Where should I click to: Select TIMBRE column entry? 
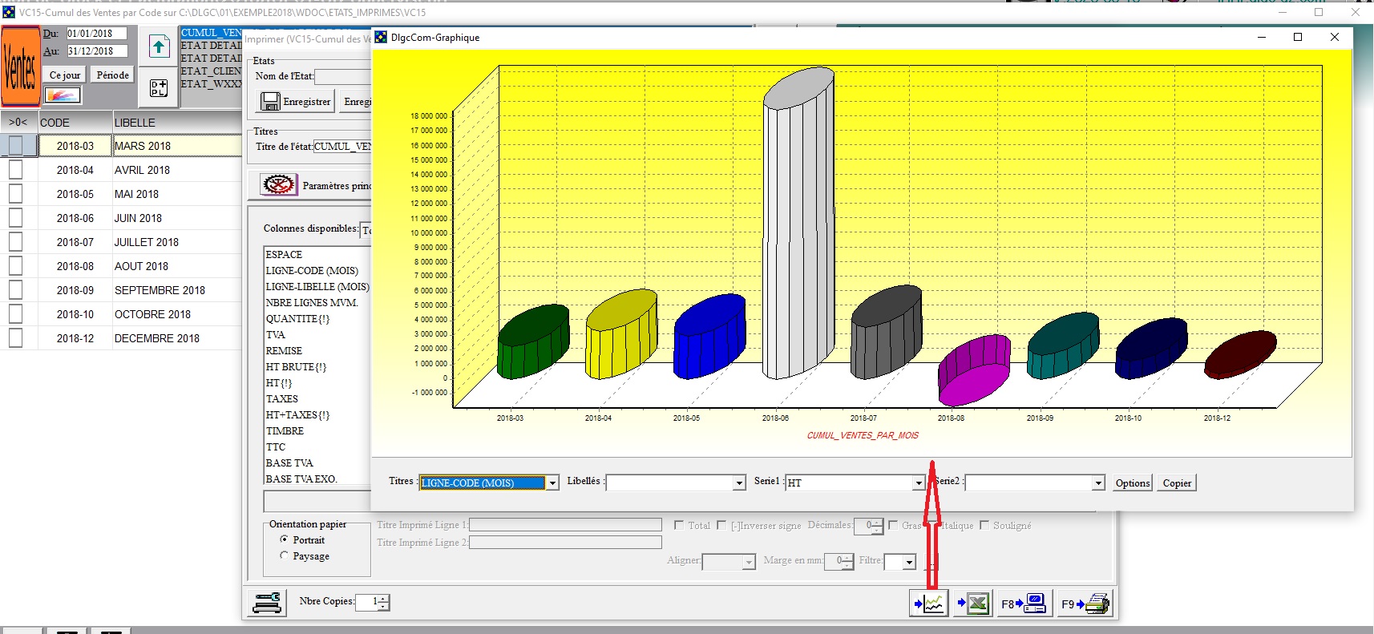click(285, 431)
